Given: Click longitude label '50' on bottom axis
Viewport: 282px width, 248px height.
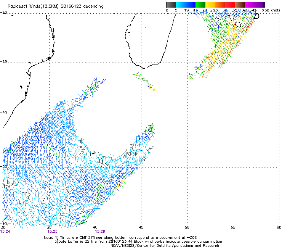Looking at the screenshot, I should [187, 227].
